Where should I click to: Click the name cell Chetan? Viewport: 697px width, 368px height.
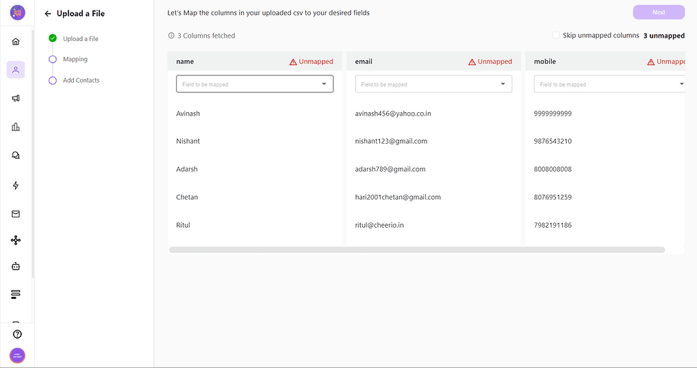187,197
